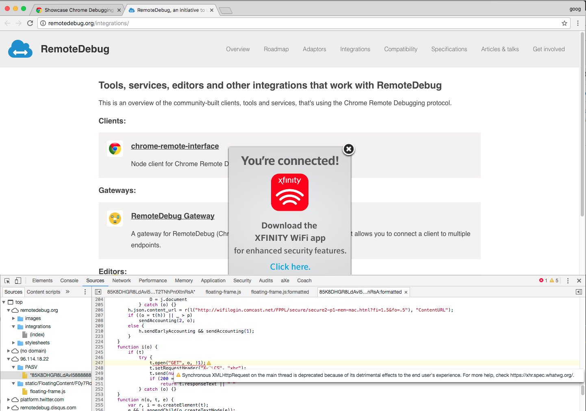This screenshot has width=586, height=411.
Task: Expand the stylesheets folder
Action: tap(13, 343)
